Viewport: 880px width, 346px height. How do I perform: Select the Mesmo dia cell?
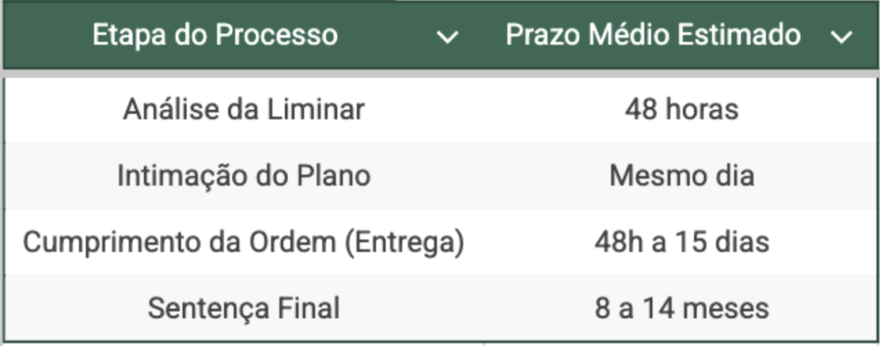pos(681,176)
